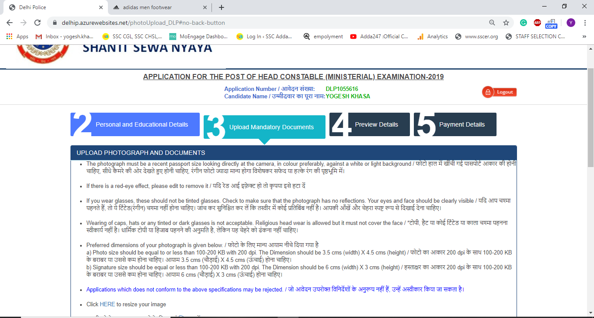Open the www.sscer.org bookmark
Screen dimensions: 594x318
(x=477, y=37)
